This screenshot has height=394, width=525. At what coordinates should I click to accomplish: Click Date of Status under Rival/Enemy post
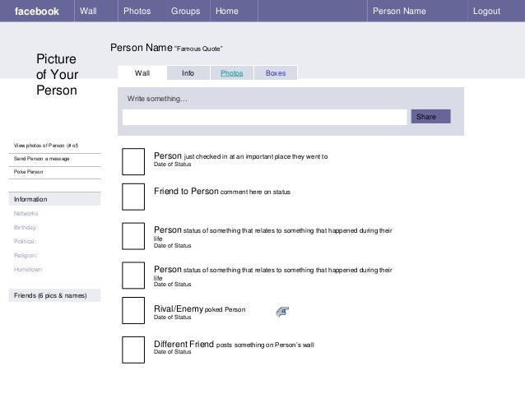pos(173,318)
